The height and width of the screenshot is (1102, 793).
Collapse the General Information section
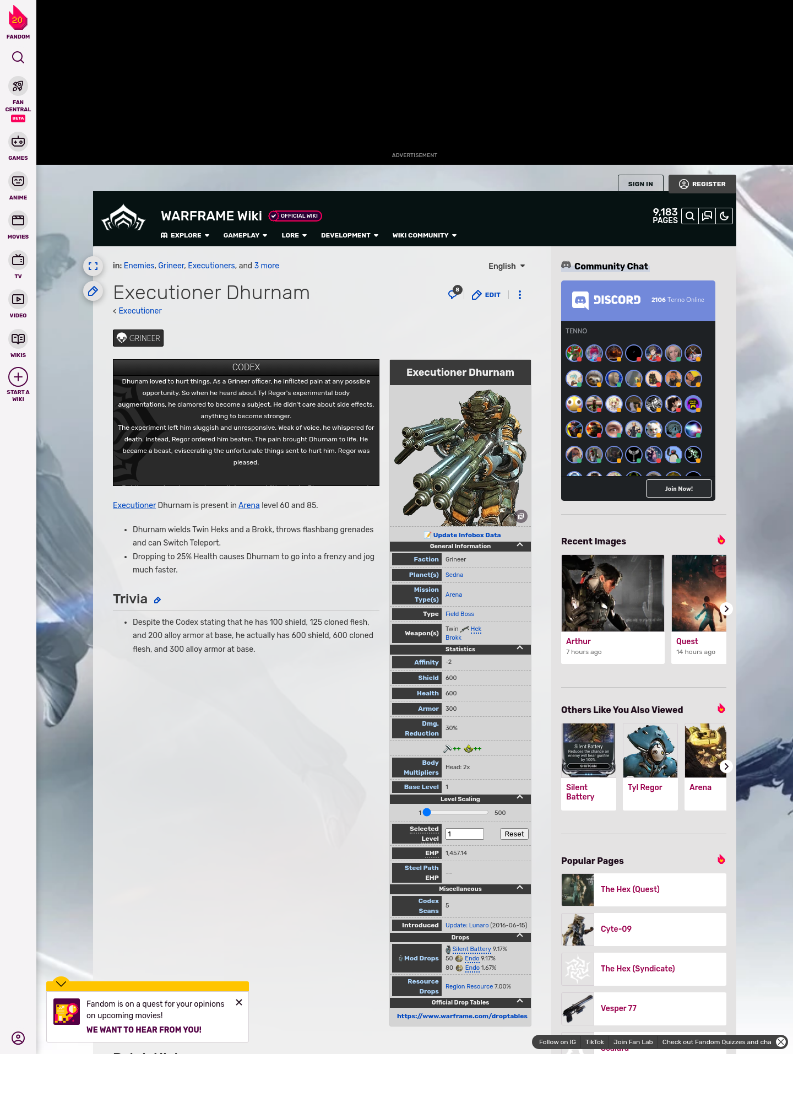click(x=519, y=545)
